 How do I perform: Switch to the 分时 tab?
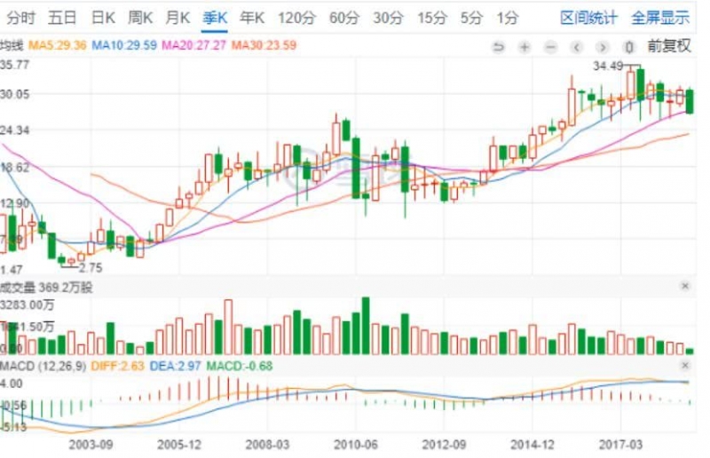click(20, 18)
